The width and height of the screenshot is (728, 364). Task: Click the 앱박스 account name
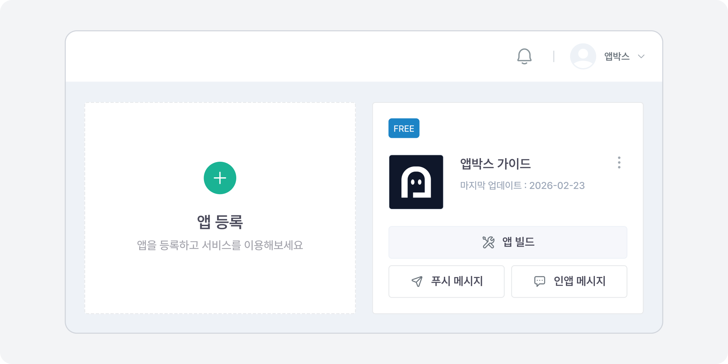tap(617, 56)
